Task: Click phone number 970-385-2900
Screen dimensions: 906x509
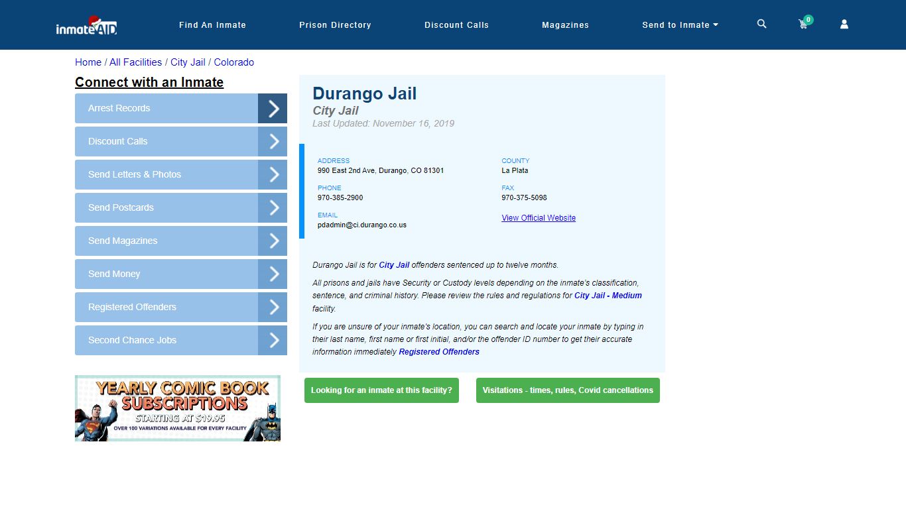Action: coord(340,198)
